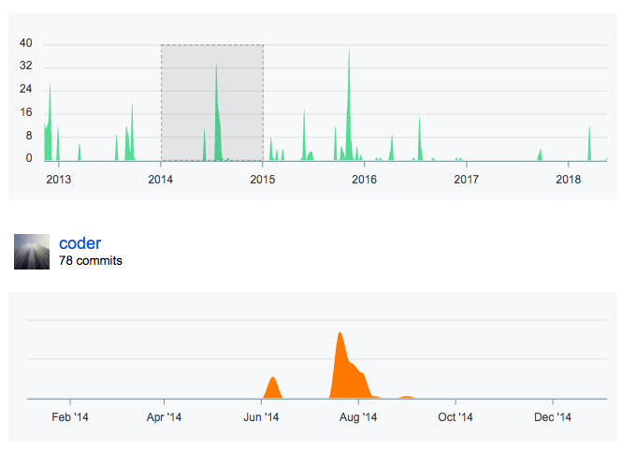Click the coder user avatar

32,252
